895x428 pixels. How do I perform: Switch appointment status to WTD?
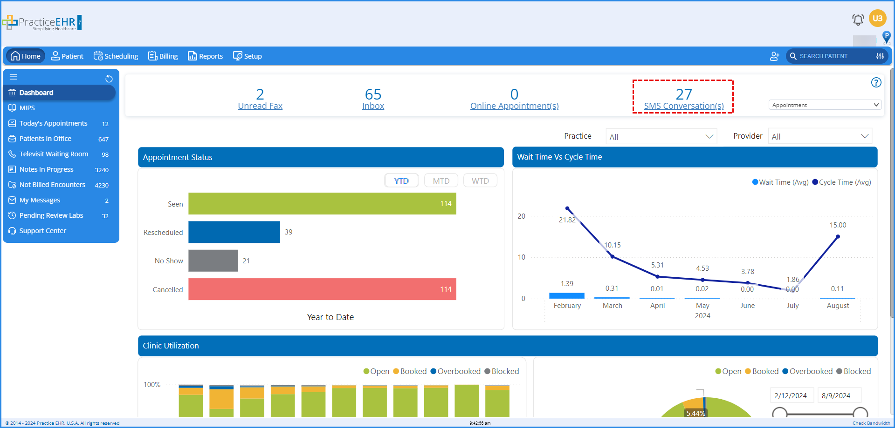point(480,181)
